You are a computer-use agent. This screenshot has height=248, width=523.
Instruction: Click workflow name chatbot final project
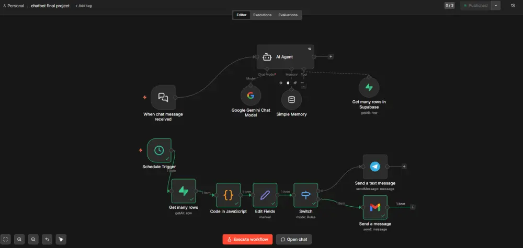(50, 6)
